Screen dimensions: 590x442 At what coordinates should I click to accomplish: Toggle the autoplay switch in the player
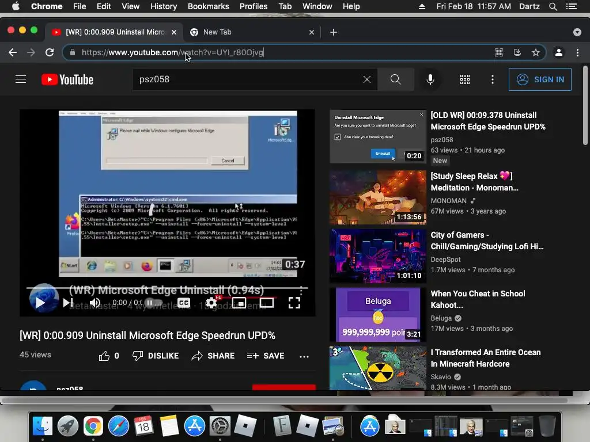point(153,303)
